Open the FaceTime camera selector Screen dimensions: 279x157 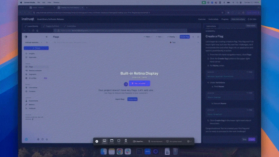(138, 142)
